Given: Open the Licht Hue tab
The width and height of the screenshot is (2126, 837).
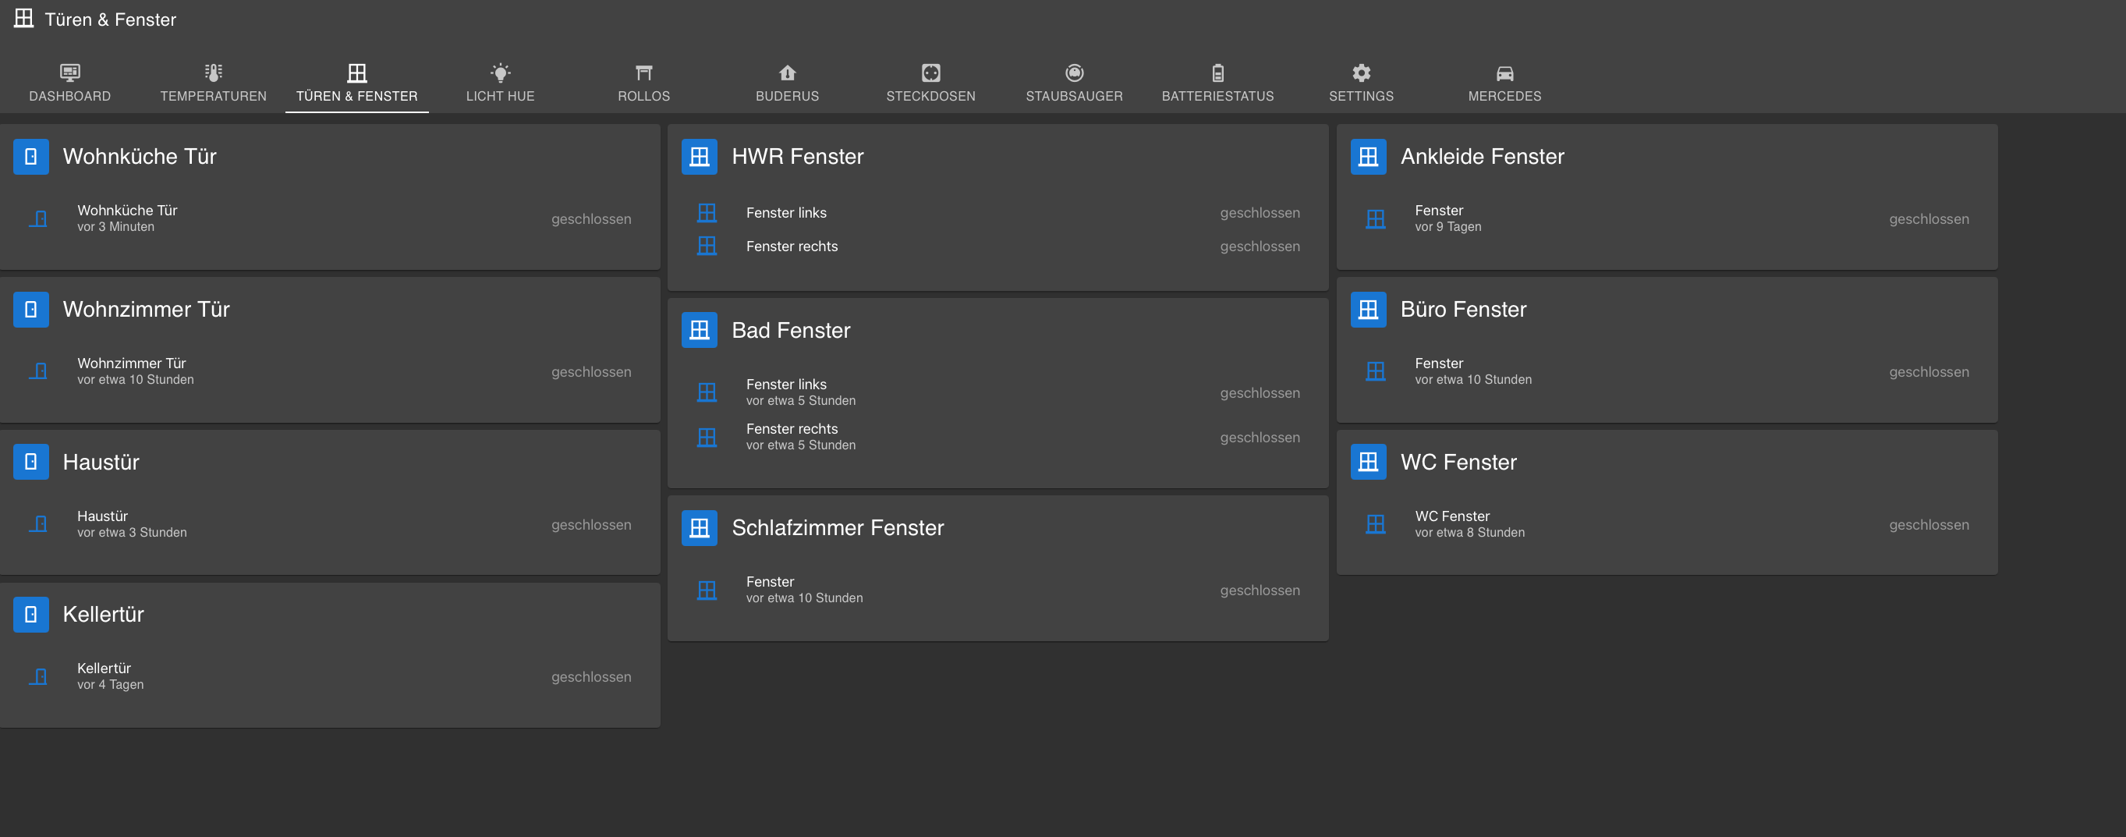Looking at the screenshot, I should pos(500,83).
